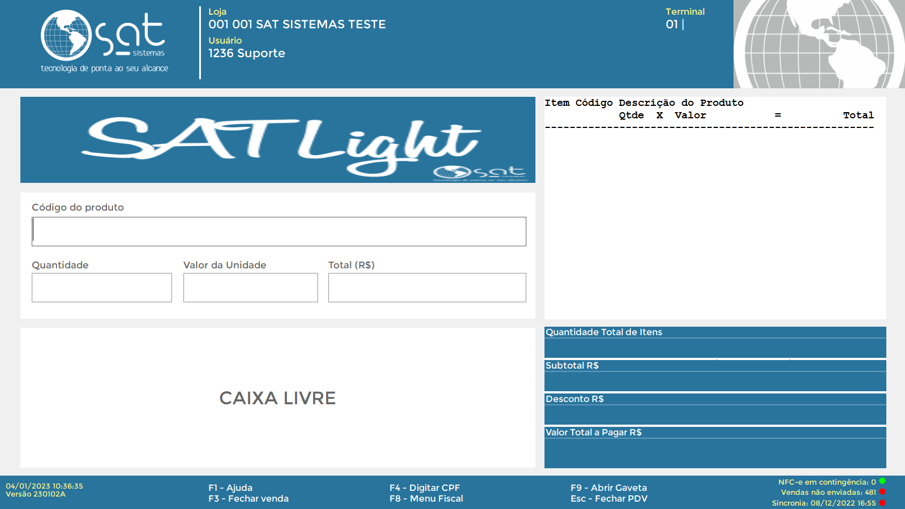Click the red Sincronia status dot

[882, 502]
